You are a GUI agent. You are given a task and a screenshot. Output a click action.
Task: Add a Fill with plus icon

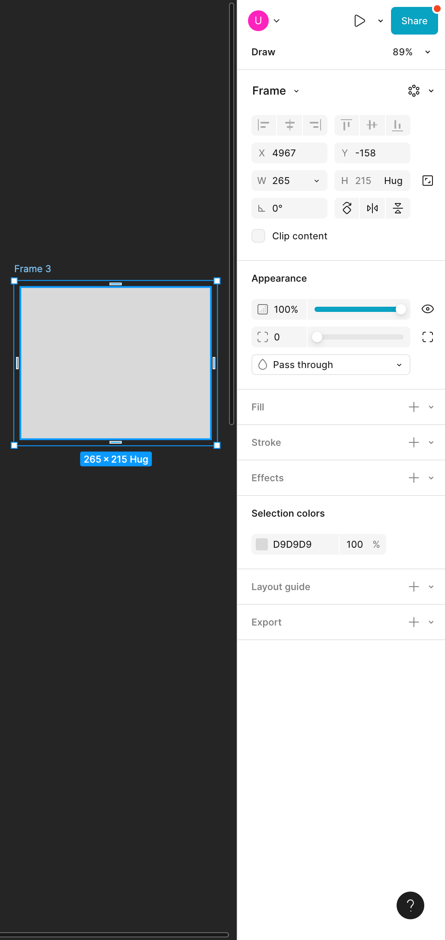point(414,407)
